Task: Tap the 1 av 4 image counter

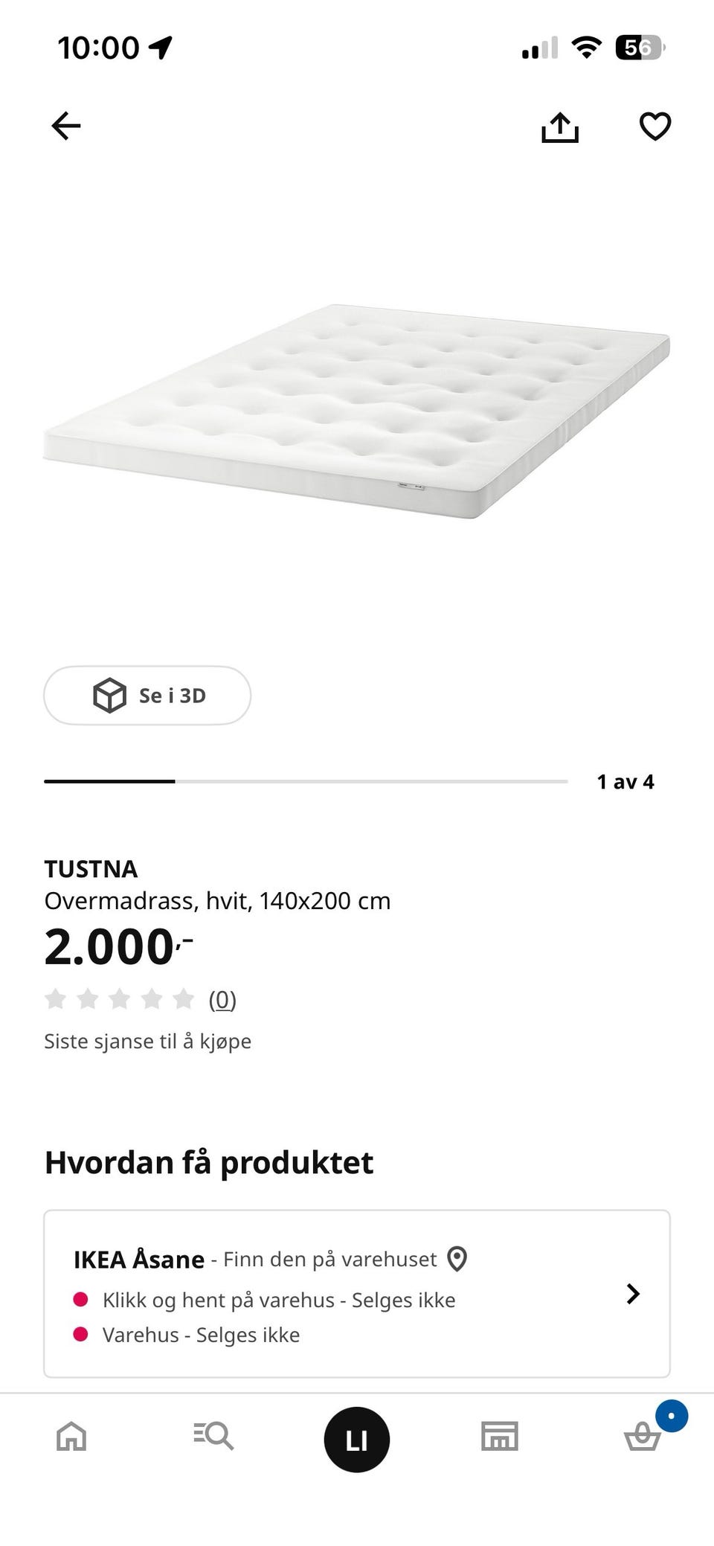Action: click(625, 781)
